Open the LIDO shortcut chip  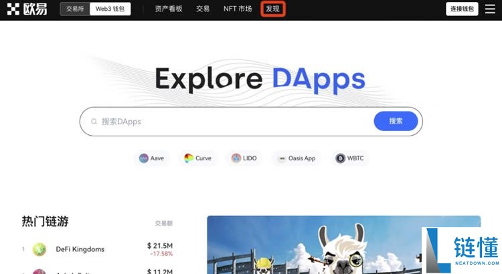244,158
